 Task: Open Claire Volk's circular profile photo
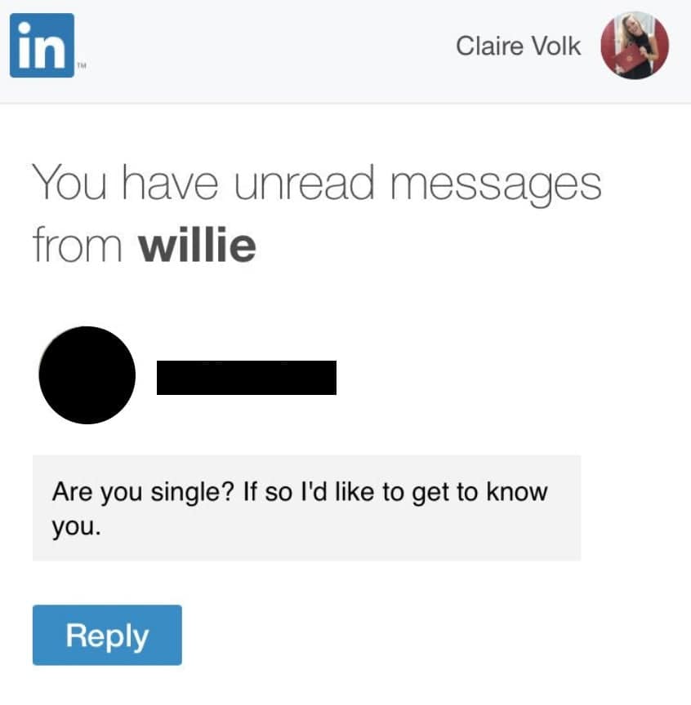[x=635, y=46]
